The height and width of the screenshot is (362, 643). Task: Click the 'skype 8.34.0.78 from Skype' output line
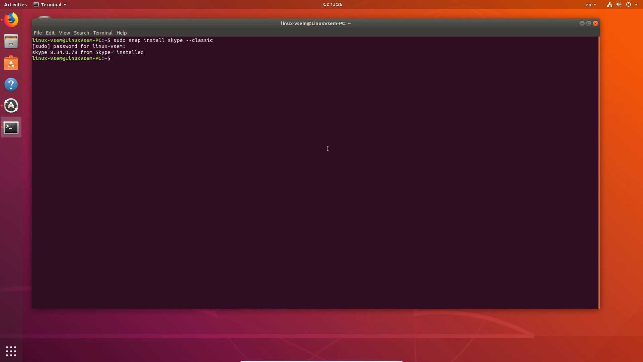[88, 52]
